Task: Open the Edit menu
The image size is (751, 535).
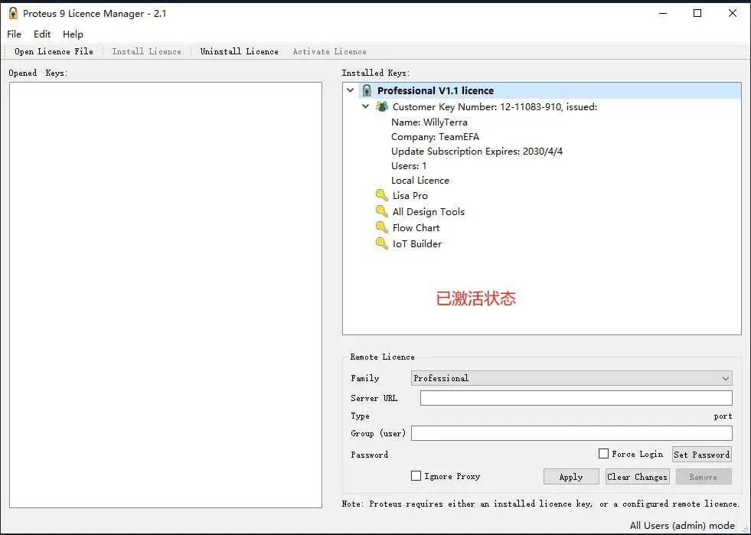Action: pyautogui.click(x=41, y=34)
